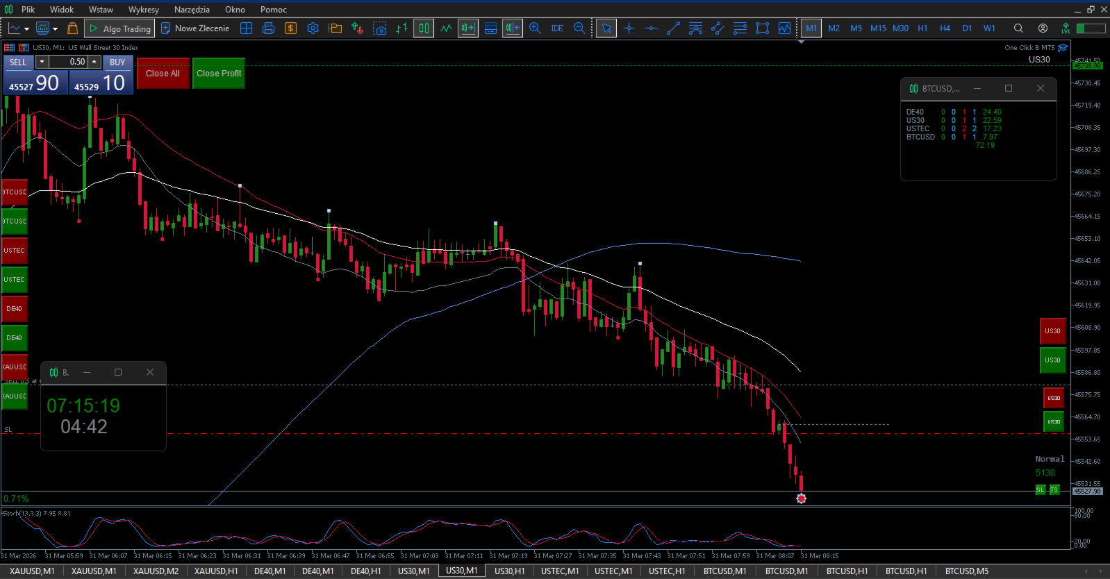
Task: Decrease volume with the down arrow
Action: [42, 62]
